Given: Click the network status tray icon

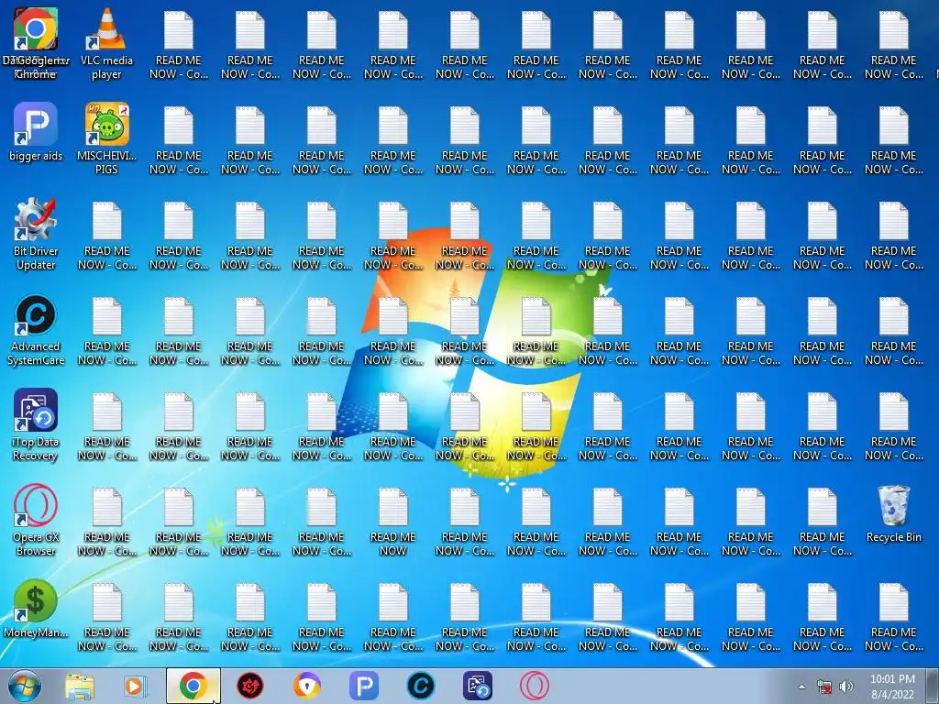Looking at the screenshot, I should pos(824,687).
